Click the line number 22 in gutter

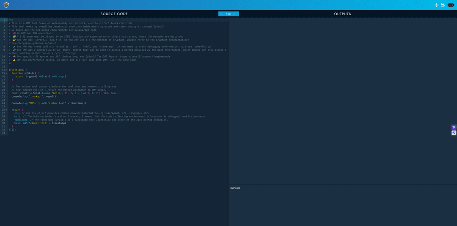coord(3,96)
